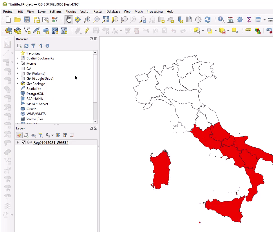
Task: Click the Remove Layer icon in Layers panel
Action: click(72, 135)
